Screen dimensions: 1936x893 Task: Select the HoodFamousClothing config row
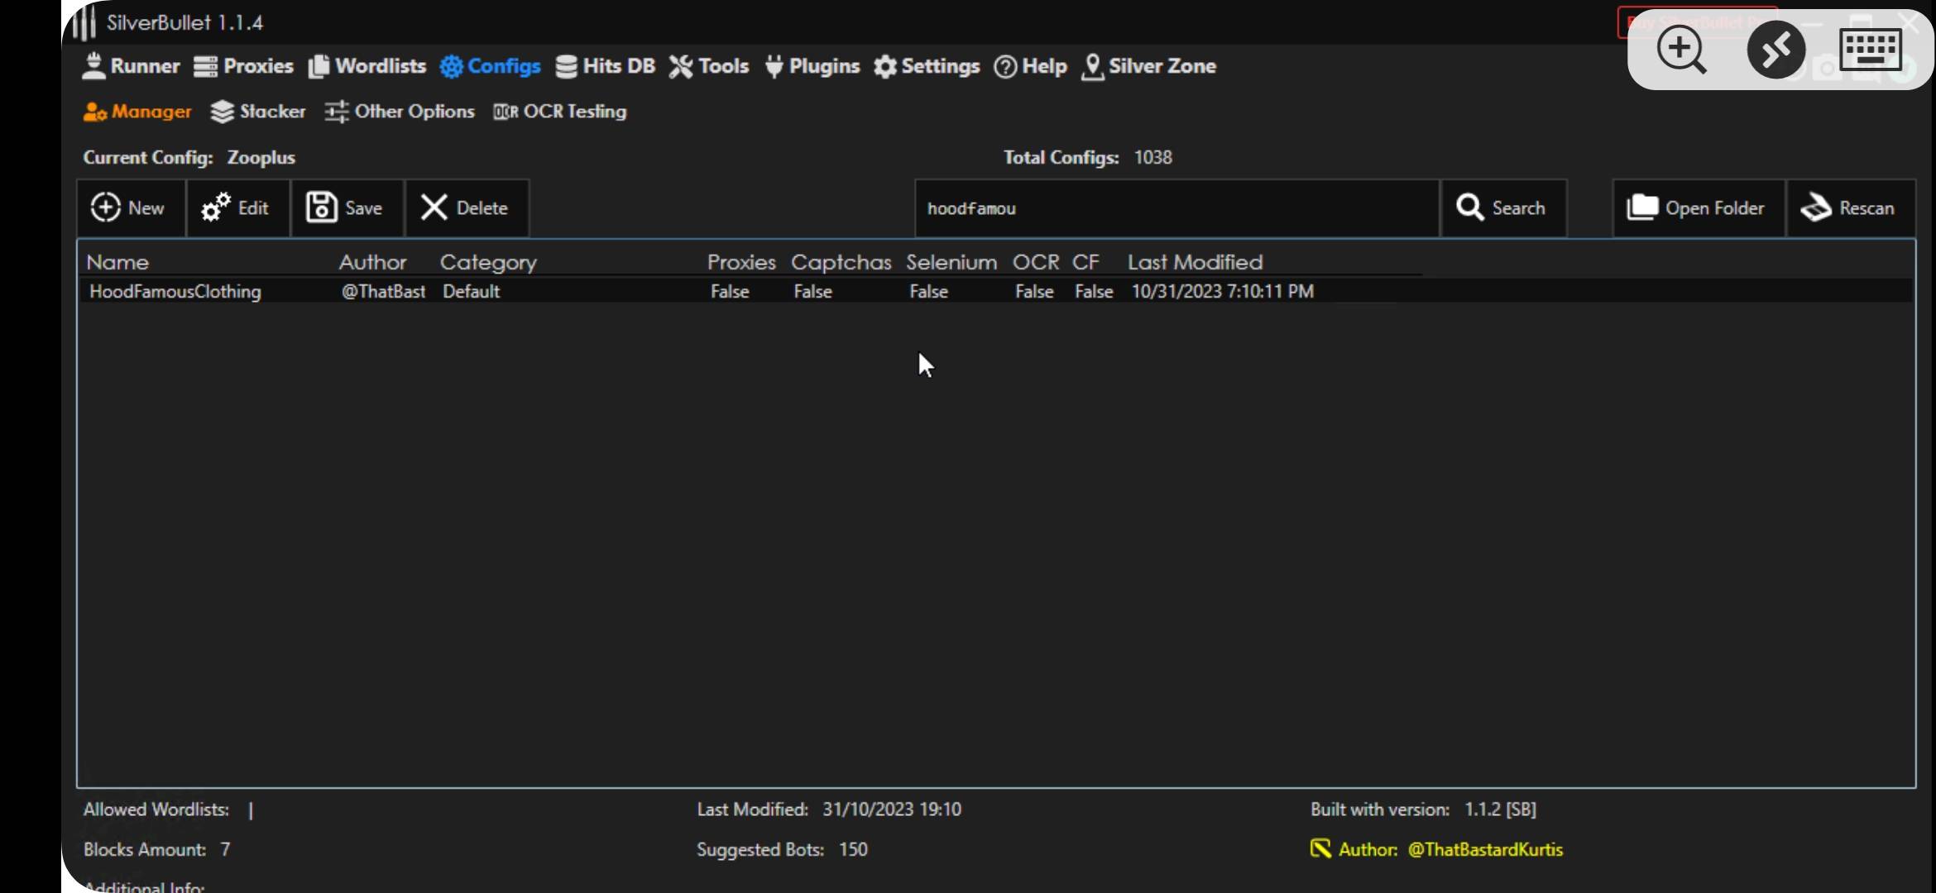(x=175, y=292)
